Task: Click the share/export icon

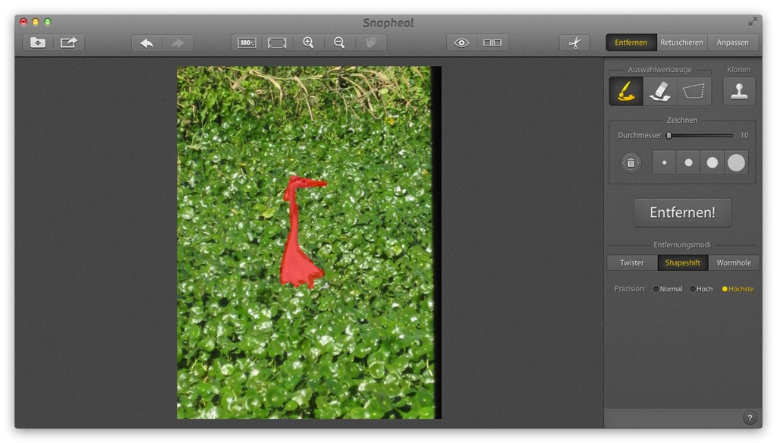Action: click(x=69, y=42)
